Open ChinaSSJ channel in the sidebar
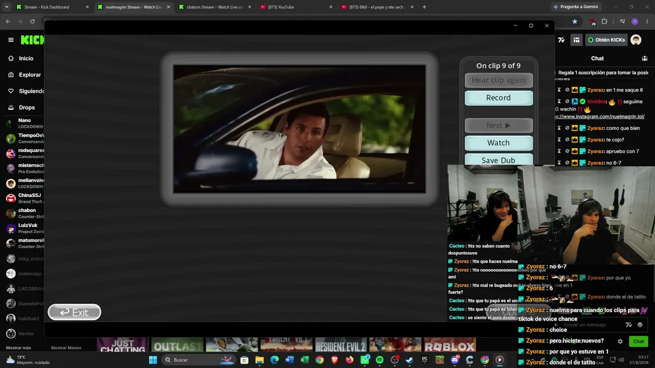The image size is (655, 368). coord(25,198)
